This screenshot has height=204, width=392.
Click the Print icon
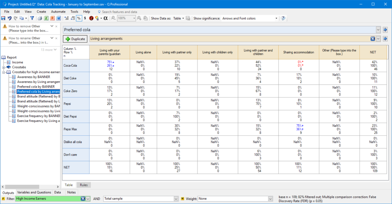(x=40, y=18)
